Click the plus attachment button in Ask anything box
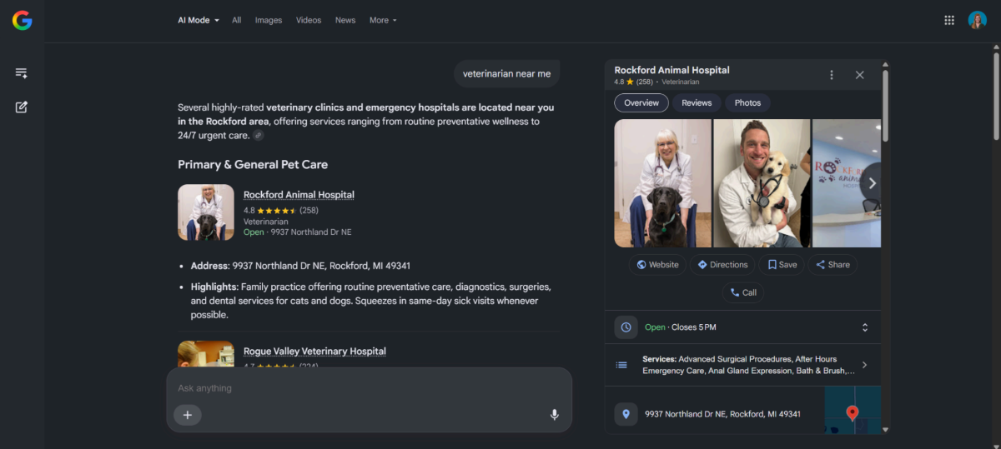 pos(188,415)
